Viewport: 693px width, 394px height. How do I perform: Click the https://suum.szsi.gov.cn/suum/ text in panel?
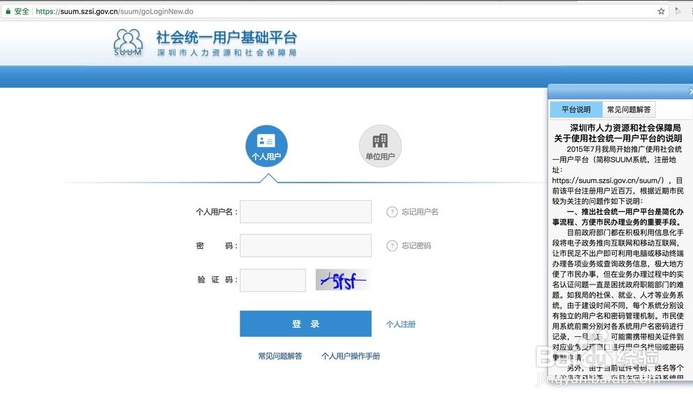click(x=608, y=181)
